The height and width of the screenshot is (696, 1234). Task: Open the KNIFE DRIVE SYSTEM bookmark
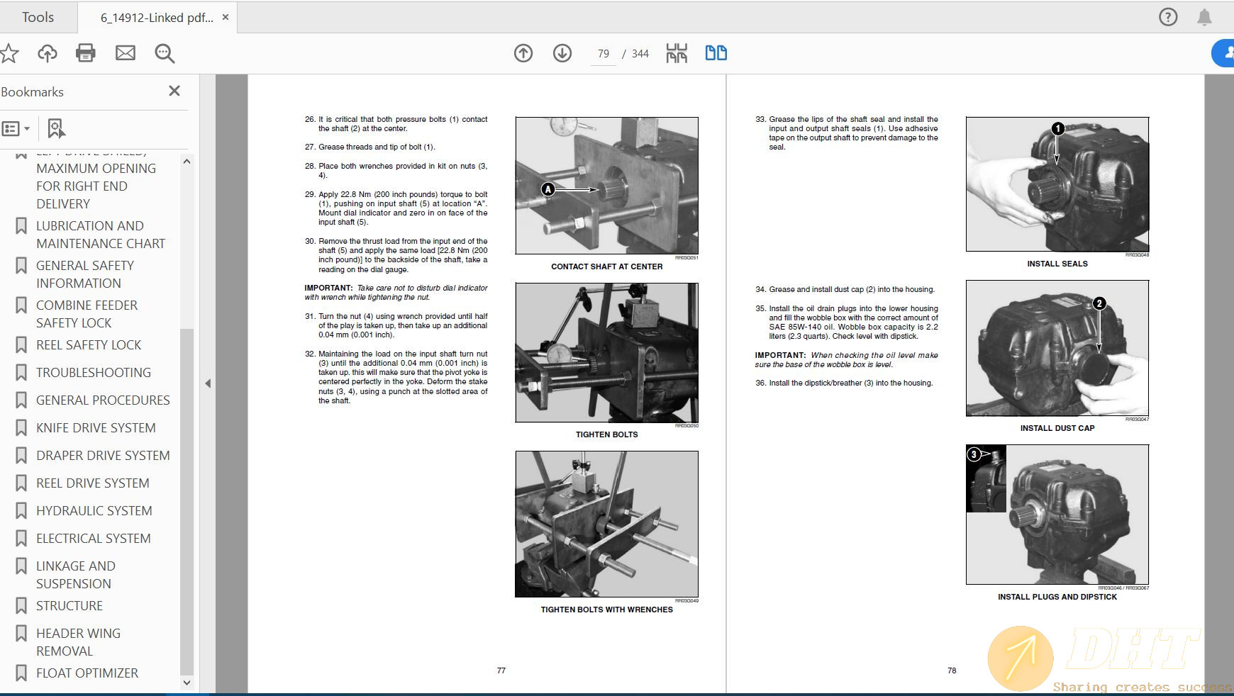(96, 427)
